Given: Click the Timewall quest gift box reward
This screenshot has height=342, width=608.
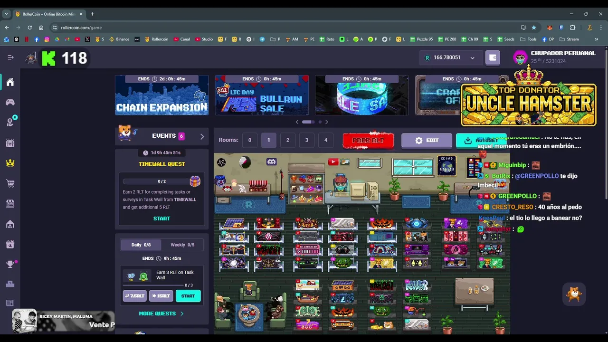Looking at the screenshot, I should tap(195, 181).
